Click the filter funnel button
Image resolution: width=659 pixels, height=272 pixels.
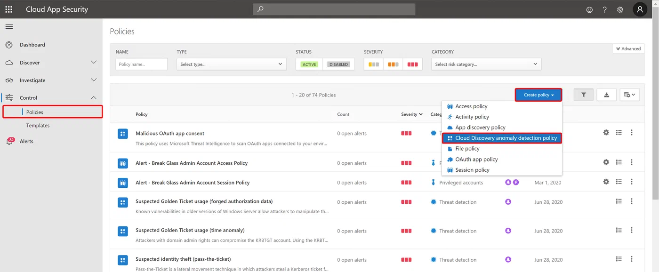pyautogui.click(x=584, y=95)
